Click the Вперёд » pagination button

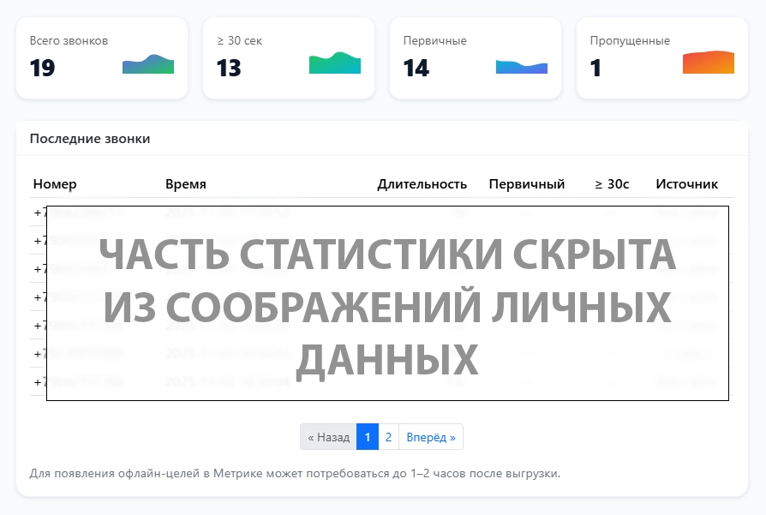433,436
